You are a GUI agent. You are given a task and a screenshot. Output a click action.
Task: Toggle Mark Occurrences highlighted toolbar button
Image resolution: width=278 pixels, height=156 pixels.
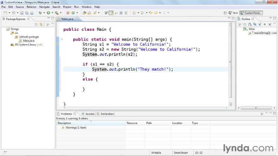coord(111,13)
